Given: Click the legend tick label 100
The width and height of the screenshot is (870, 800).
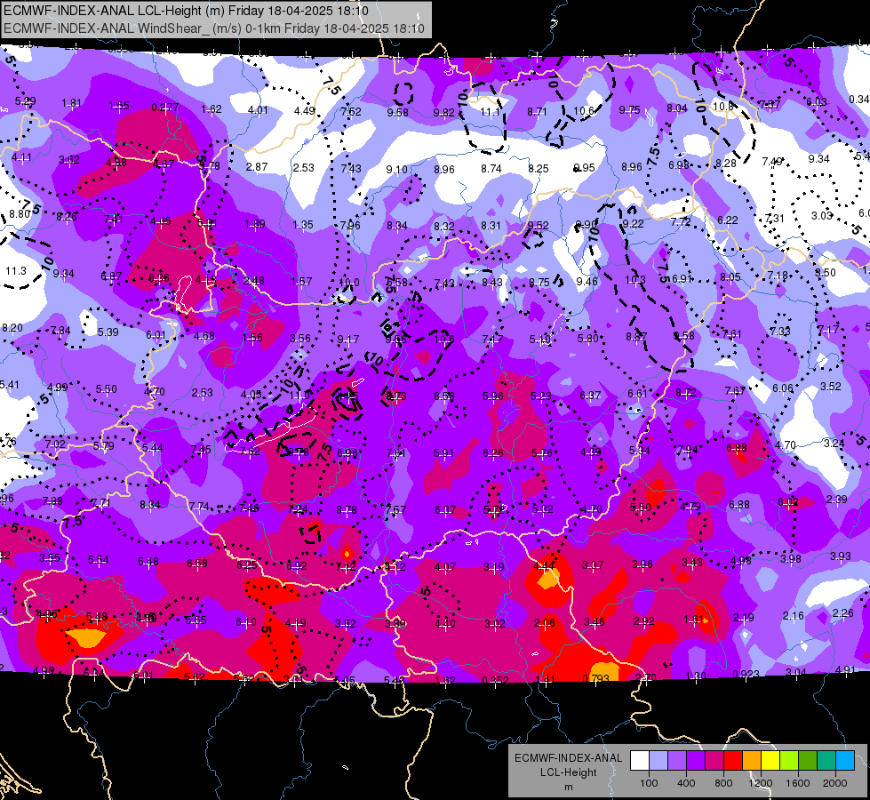Looking at the screenshot, I should [649, 783].
